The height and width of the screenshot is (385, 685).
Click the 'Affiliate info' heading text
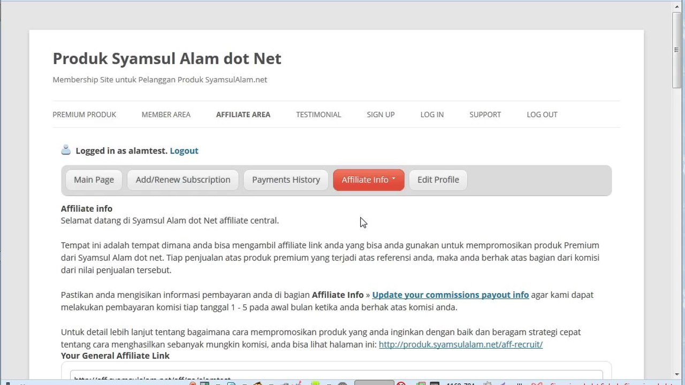(87, 209)
